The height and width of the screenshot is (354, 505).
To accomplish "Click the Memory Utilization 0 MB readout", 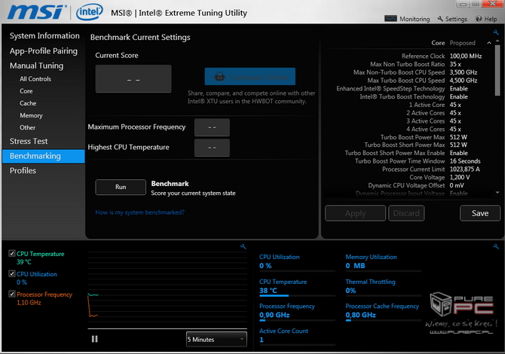I will coord(355,266).
